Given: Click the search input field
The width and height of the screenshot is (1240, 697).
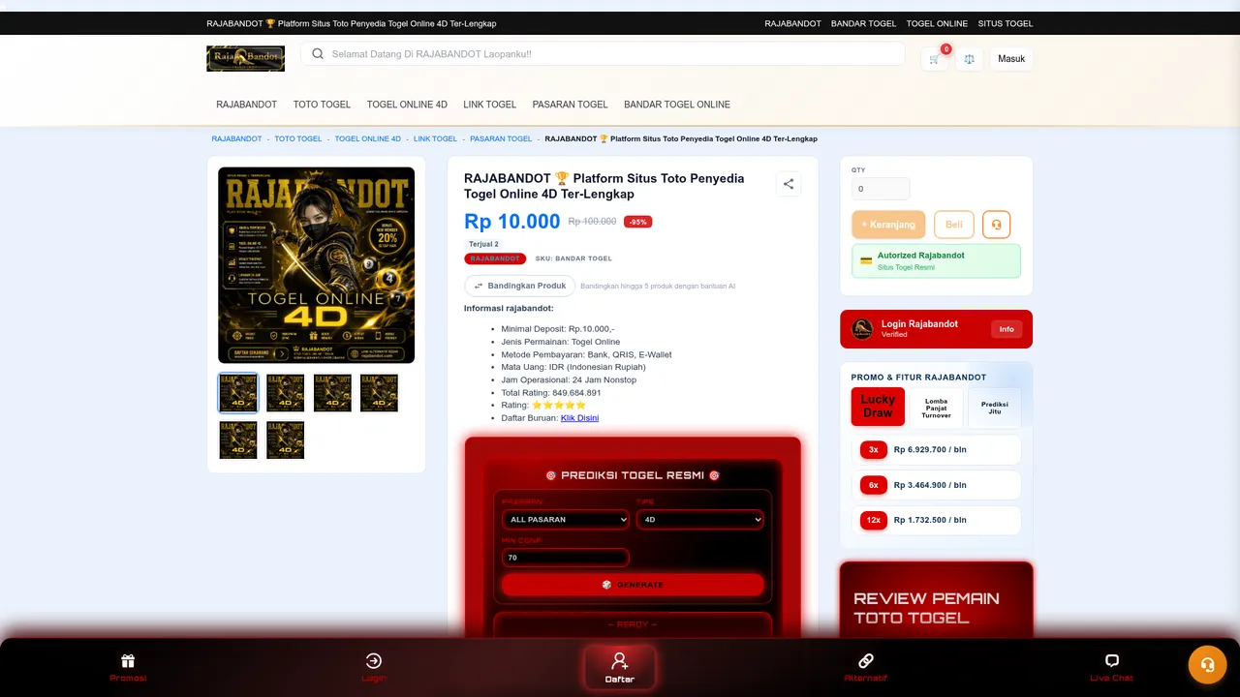Looking at the screenshot, I should [x=603, y=54].
